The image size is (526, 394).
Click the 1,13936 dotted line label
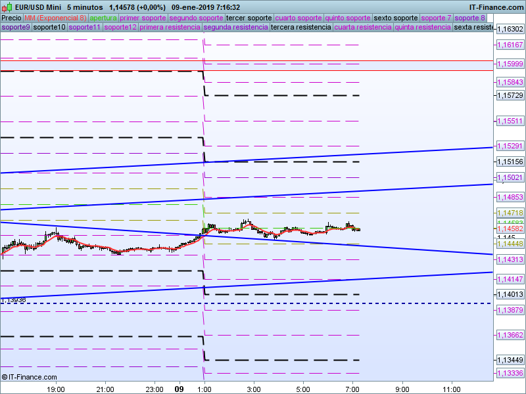tap(13, 300)
